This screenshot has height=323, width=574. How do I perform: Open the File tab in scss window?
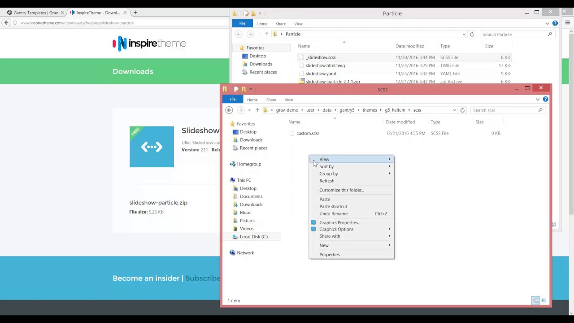(x=233, y=99)
